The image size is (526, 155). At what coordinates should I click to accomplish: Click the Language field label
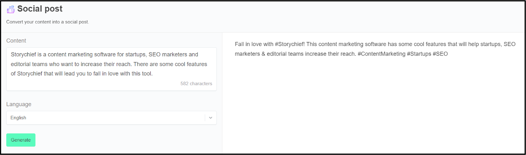click(19, 104)
